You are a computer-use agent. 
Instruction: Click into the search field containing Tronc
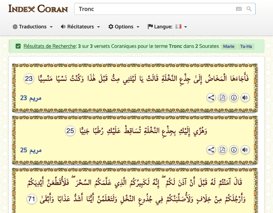pos(153,9)
